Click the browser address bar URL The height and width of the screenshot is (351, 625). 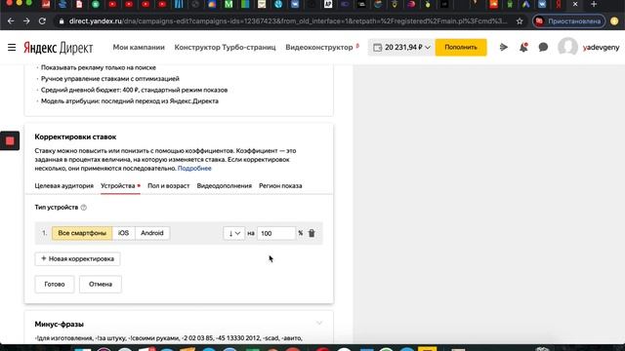pyautogui.click(x=288, y=21)
